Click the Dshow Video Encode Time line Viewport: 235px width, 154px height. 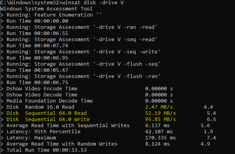click(42, 89)
